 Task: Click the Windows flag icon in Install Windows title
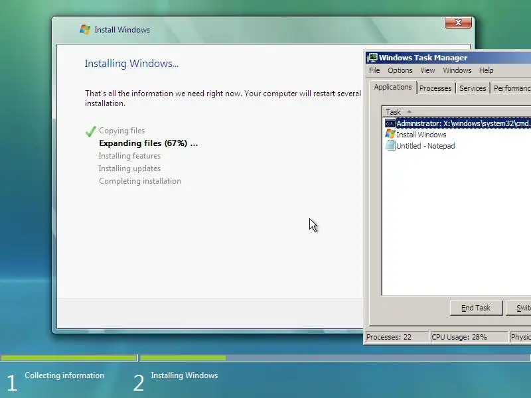[x=85, y=29]
